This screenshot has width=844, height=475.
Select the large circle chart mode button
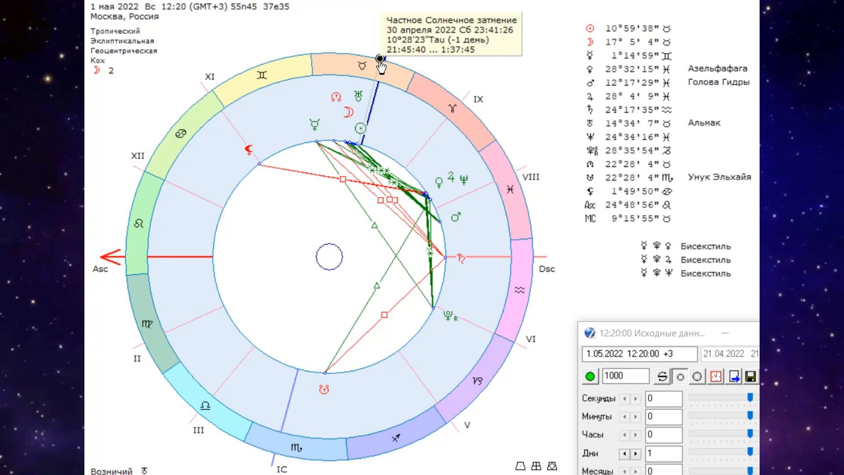[697, 376]
